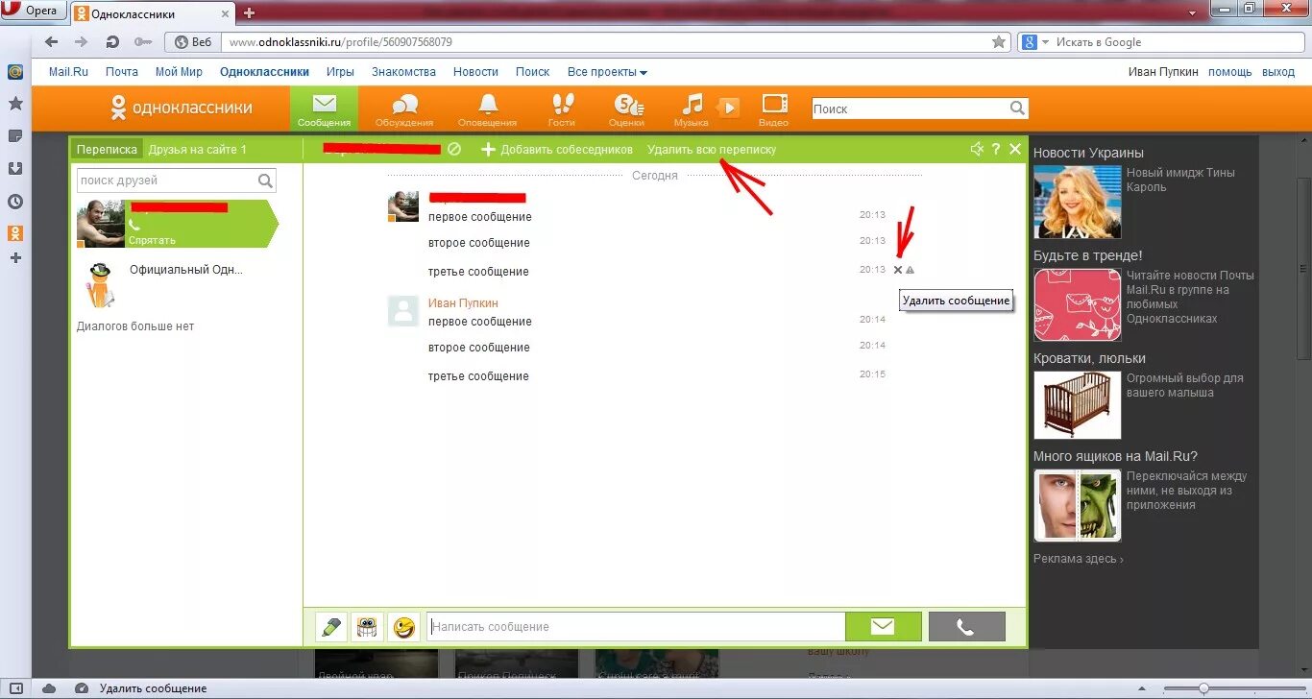This screenshot has height=699, width=1312.
Task: Click Реклама здесь link
Action: (1079, 559)
